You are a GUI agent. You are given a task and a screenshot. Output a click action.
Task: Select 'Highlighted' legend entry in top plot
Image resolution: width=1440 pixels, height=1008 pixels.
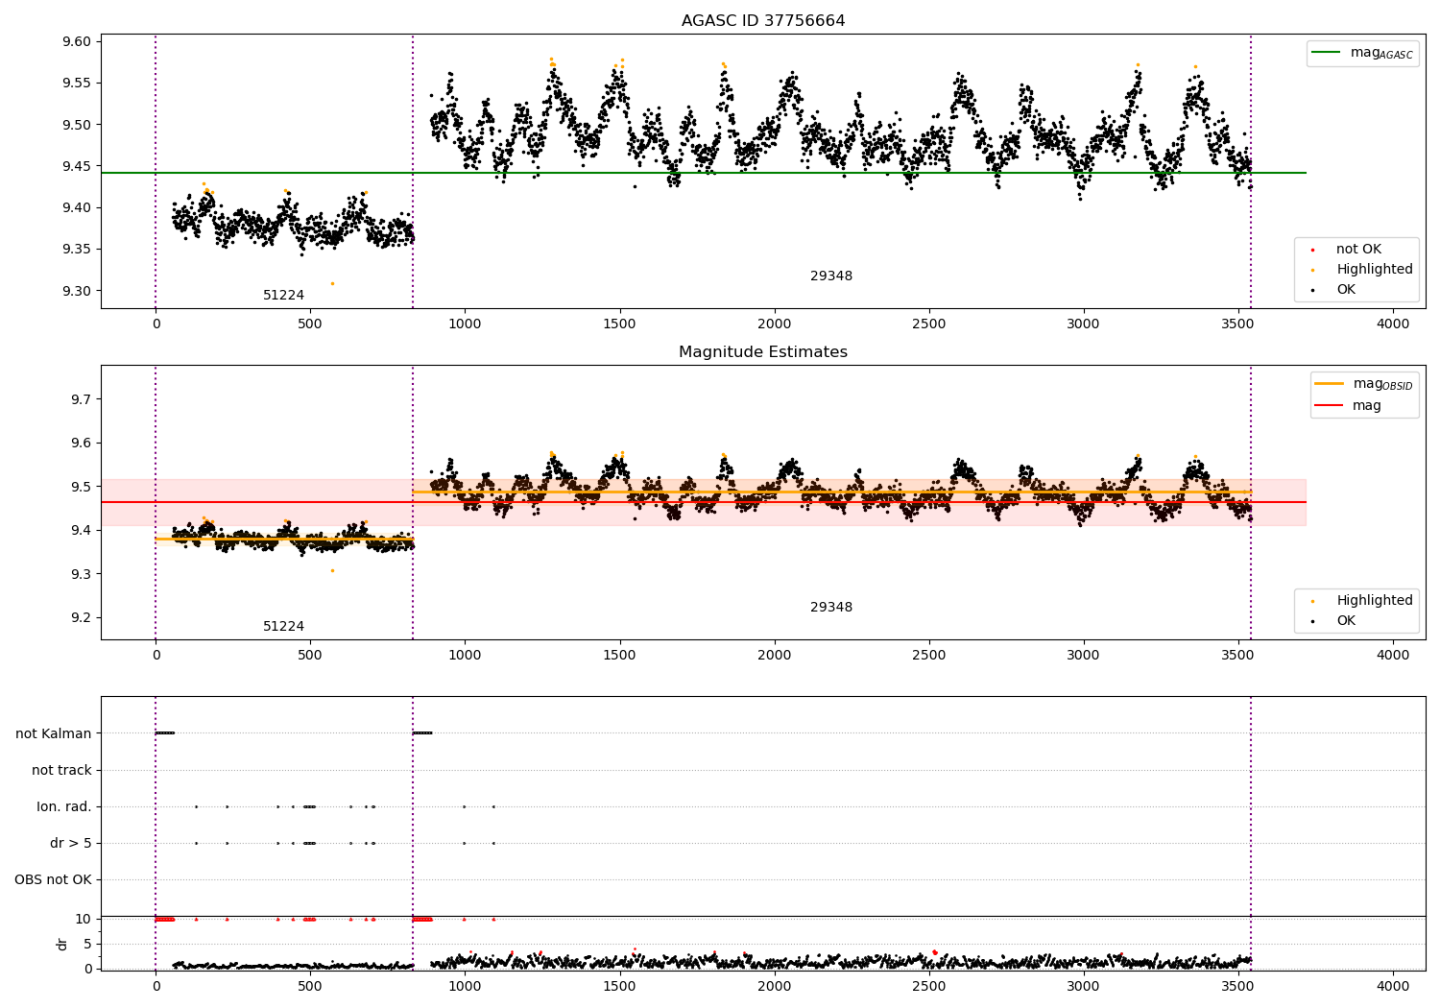pos(1375,270)
